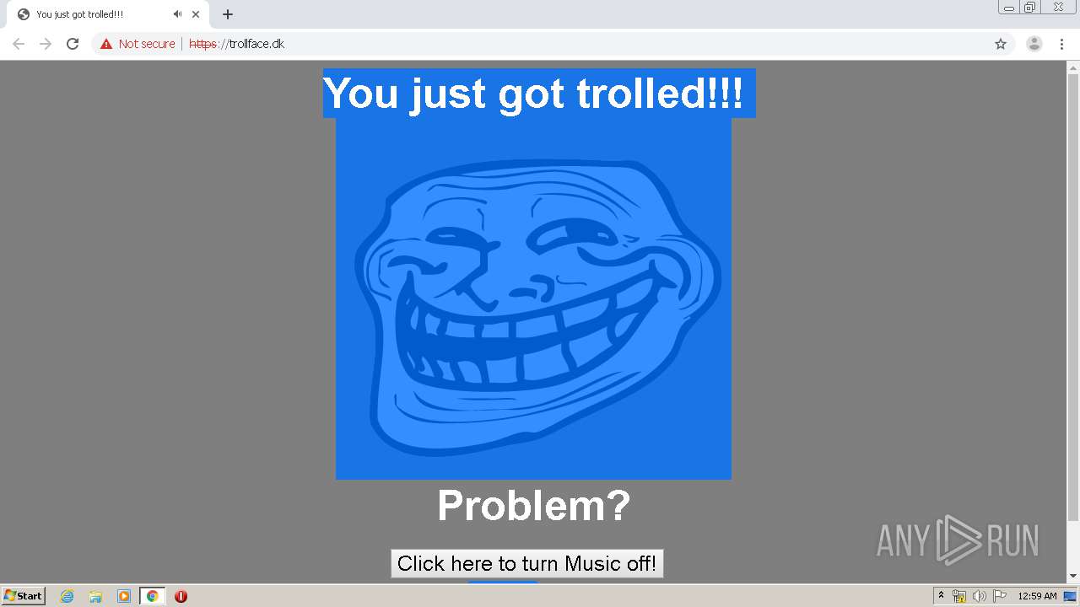Click the browser forward arrow
Image resolution: width=1080 pixels, height=607 pixels.
click(46, 44)
